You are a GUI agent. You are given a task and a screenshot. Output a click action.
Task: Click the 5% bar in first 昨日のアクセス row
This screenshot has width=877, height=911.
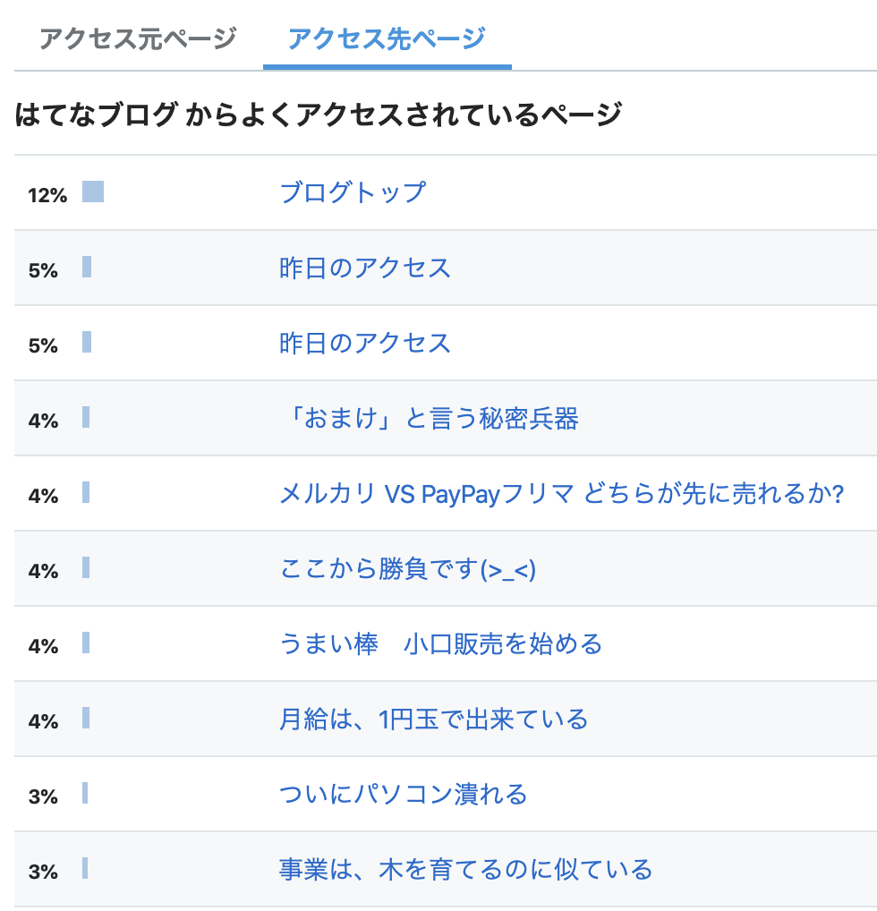[x=87, y=267]
